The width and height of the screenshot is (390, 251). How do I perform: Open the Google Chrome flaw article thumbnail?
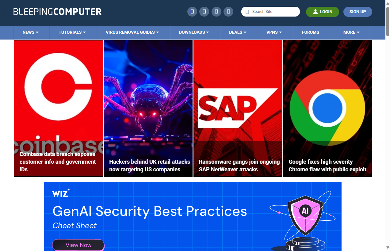click(x=327, y=101)
